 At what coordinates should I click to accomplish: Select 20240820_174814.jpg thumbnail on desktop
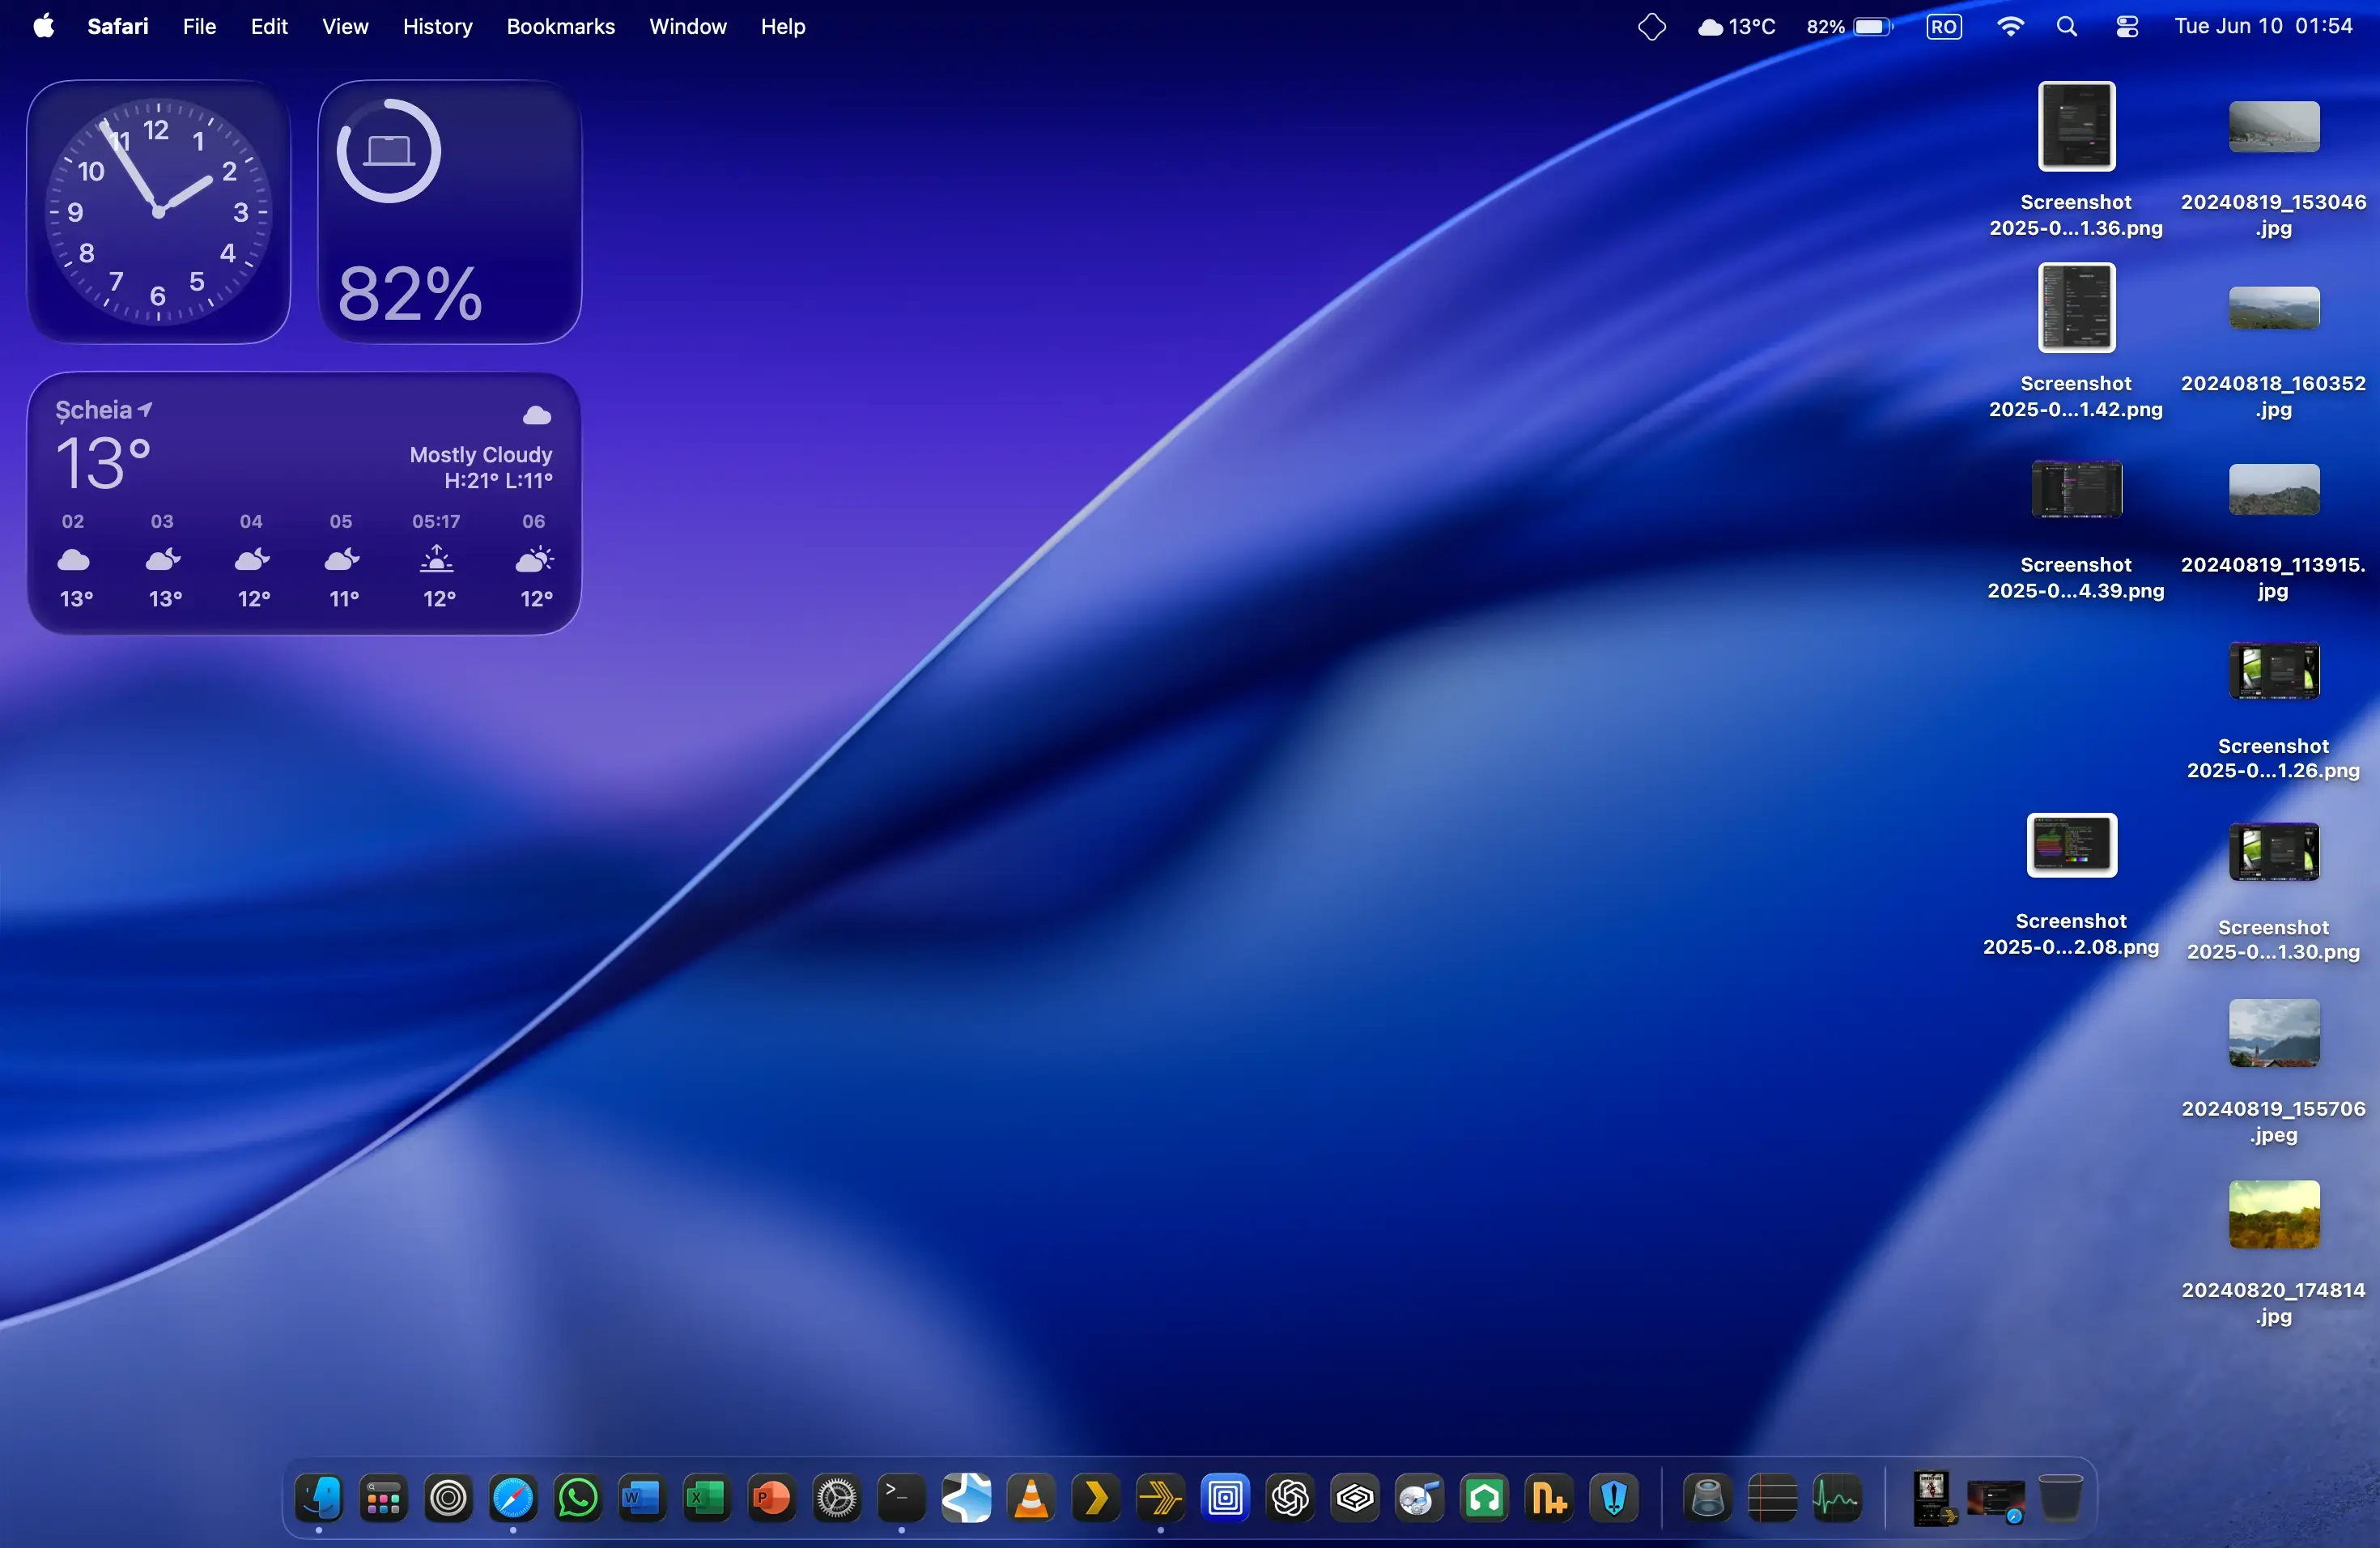tap(2273, 1214)
